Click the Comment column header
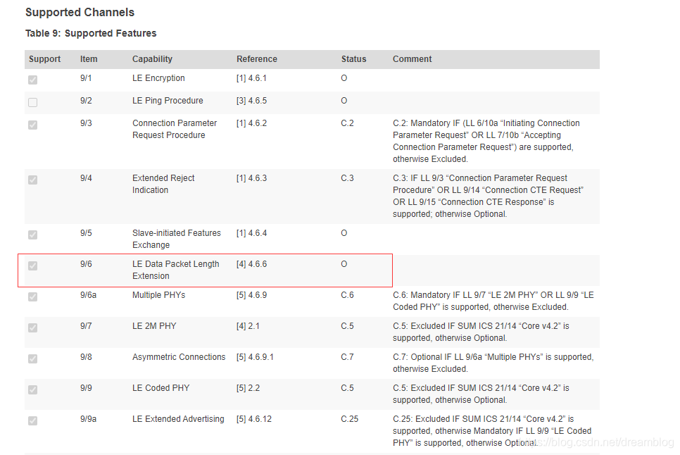 tap(412, 59)
